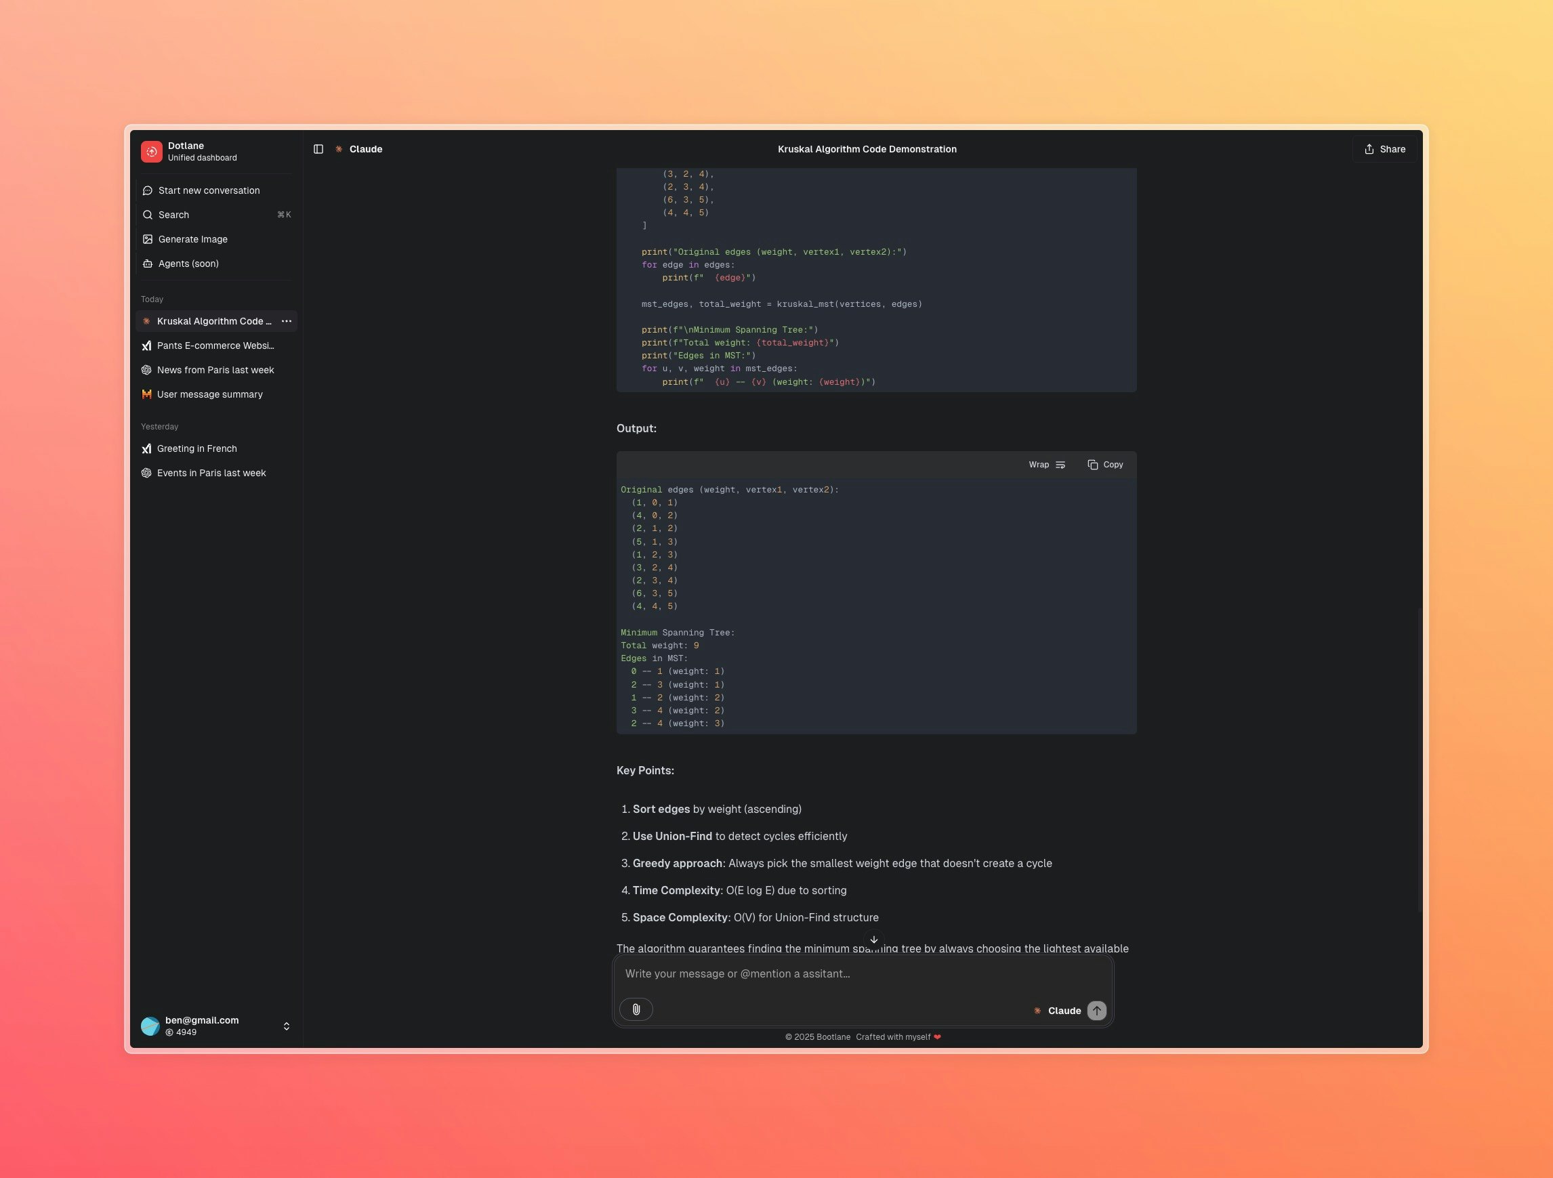The image size is (1553, 1178).
Task: Start new conversation
Action: click(x=216, y=190)
